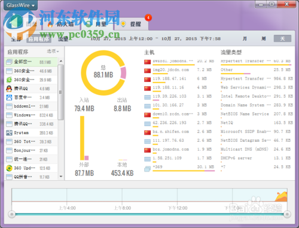Click the China flag beside bs.n.shifen.com

(147, 132)
